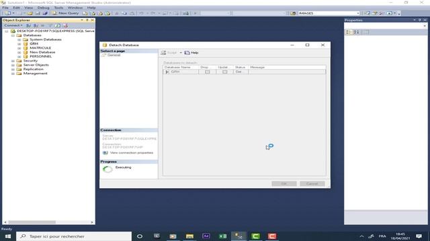Click the Database Name column header
The width and height of the screenshot is (430, 241).
pyautogui.click(x=181, y=67)
